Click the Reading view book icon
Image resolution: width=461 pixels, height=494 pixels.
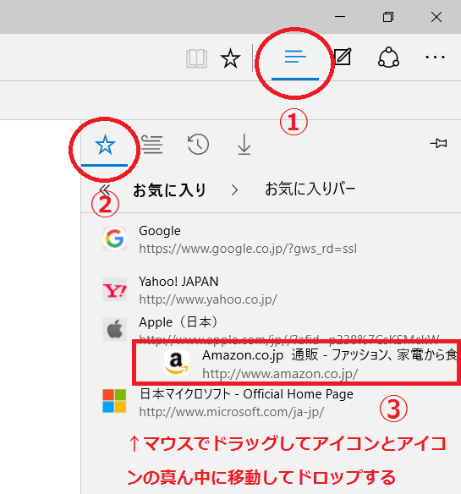196,58
